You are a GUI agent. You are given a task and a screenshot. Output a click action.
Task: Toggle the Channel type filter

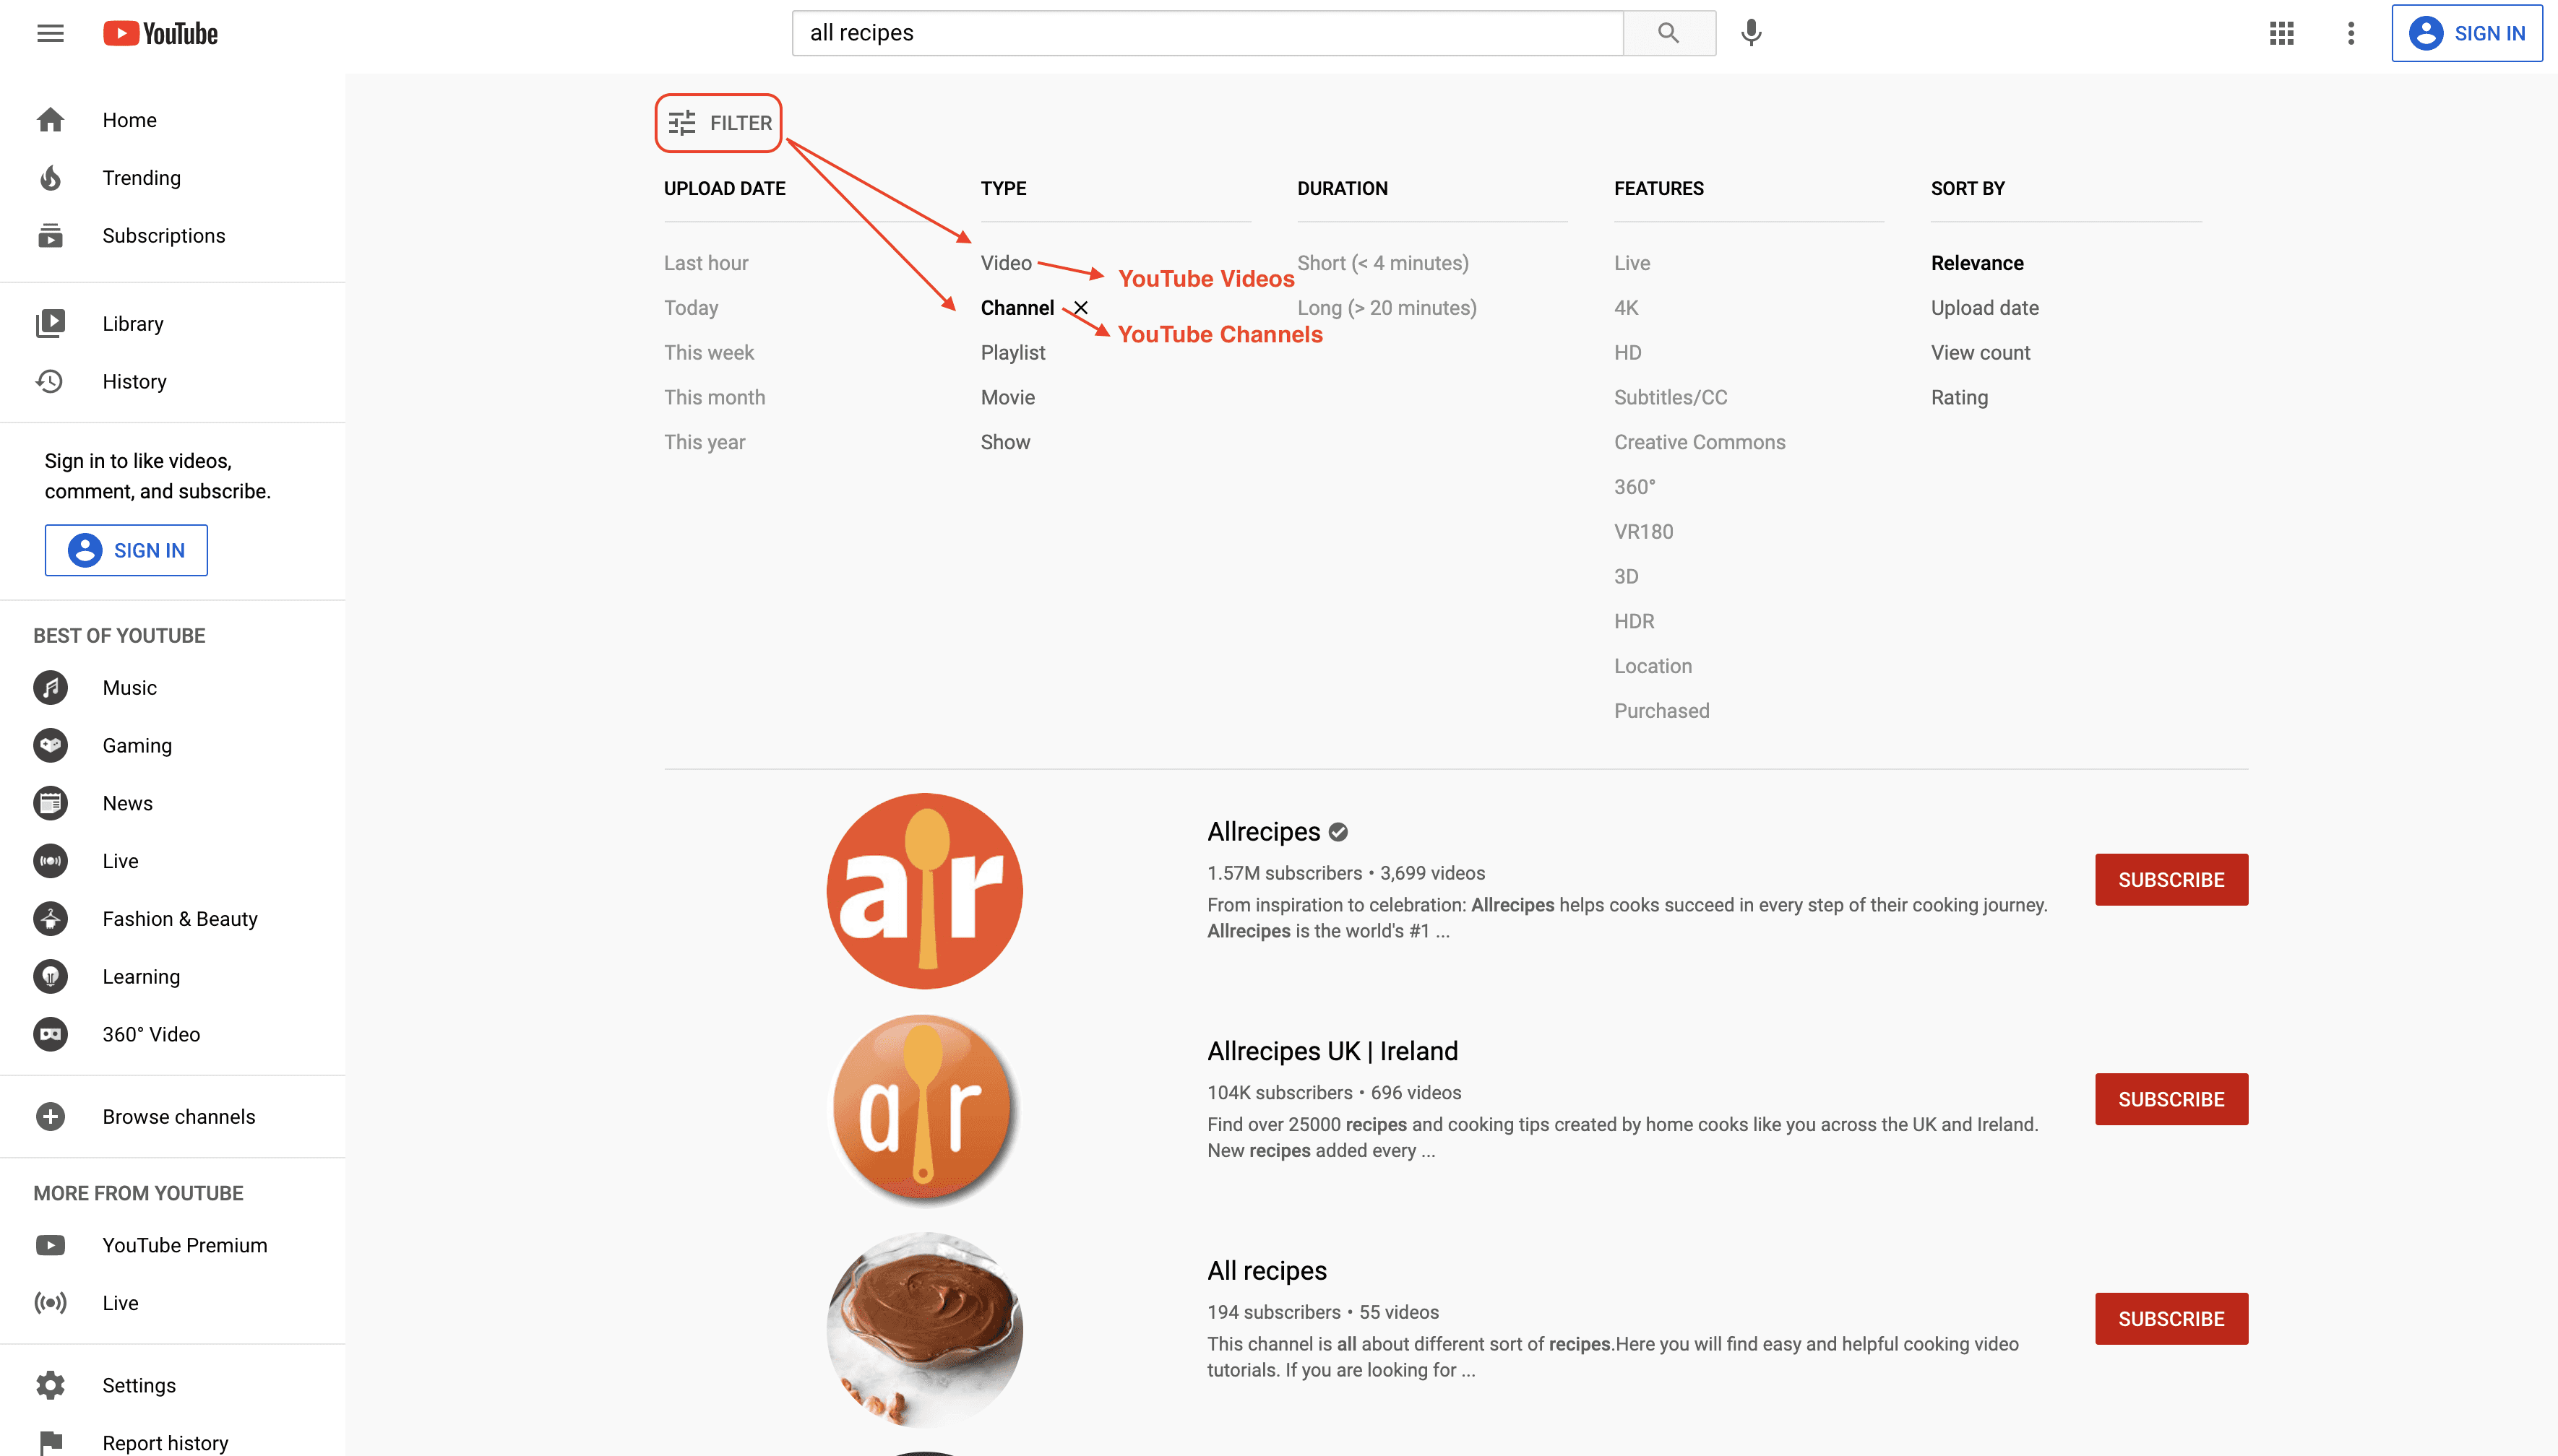pyautogui.click(x=1017, y=308)
